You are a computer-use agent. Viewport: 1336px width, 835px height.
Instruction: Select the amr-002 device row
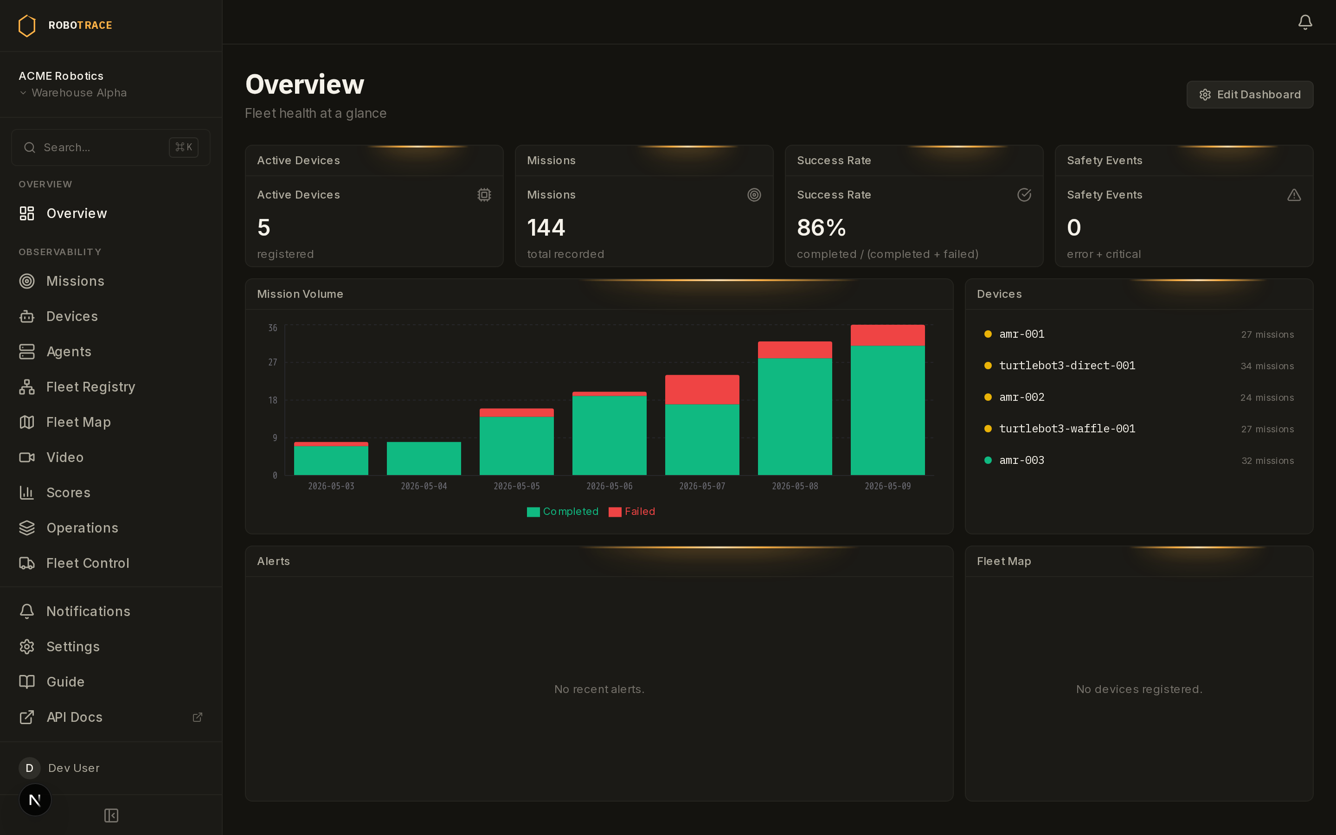(1139, 397)
